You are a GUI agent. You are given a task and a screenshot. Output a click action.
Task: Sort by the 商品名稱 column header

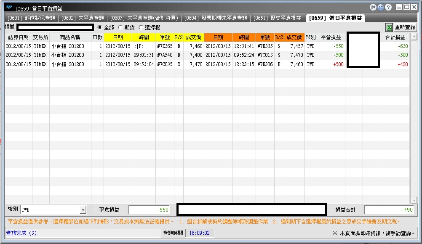click(70, 37)
